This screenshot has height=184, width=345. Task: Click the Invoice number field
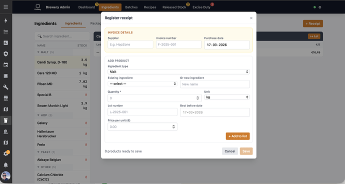178,44
